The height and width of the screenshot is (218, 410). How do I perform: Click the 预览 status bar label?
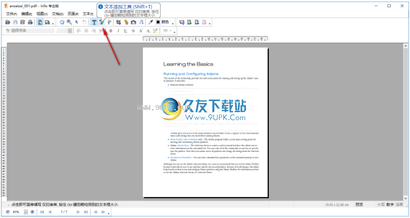coord(359,205)
